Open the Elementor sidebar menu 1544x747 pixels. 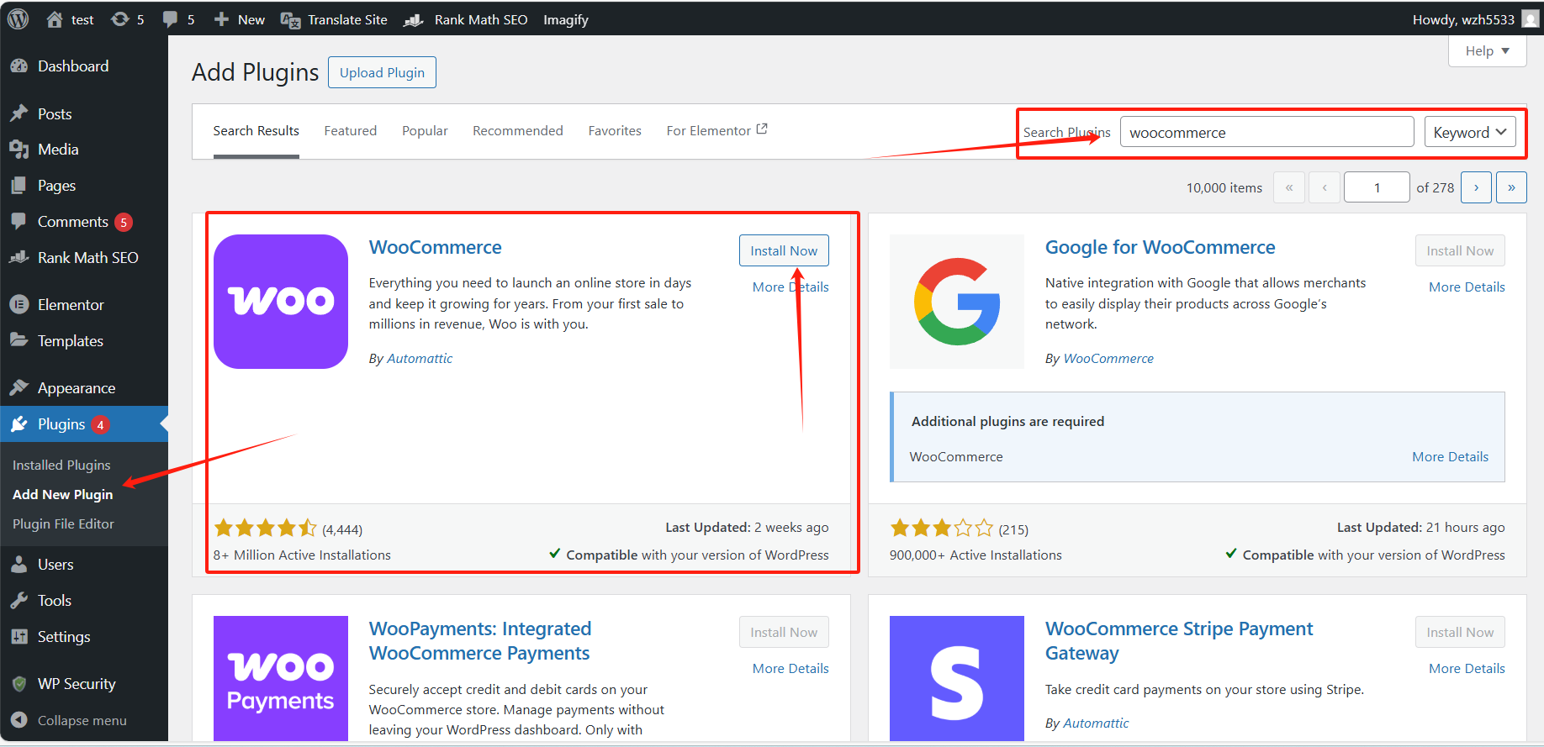[x=71, y=305]
